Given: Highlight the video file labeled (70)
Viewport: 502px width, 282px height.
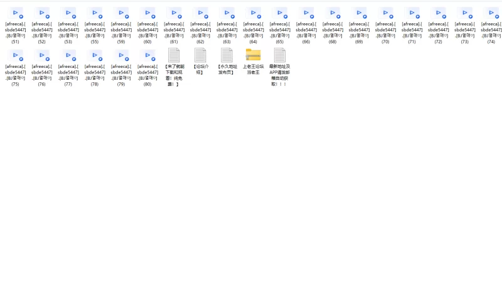Looking at the screenshot, I should (385, 26).
